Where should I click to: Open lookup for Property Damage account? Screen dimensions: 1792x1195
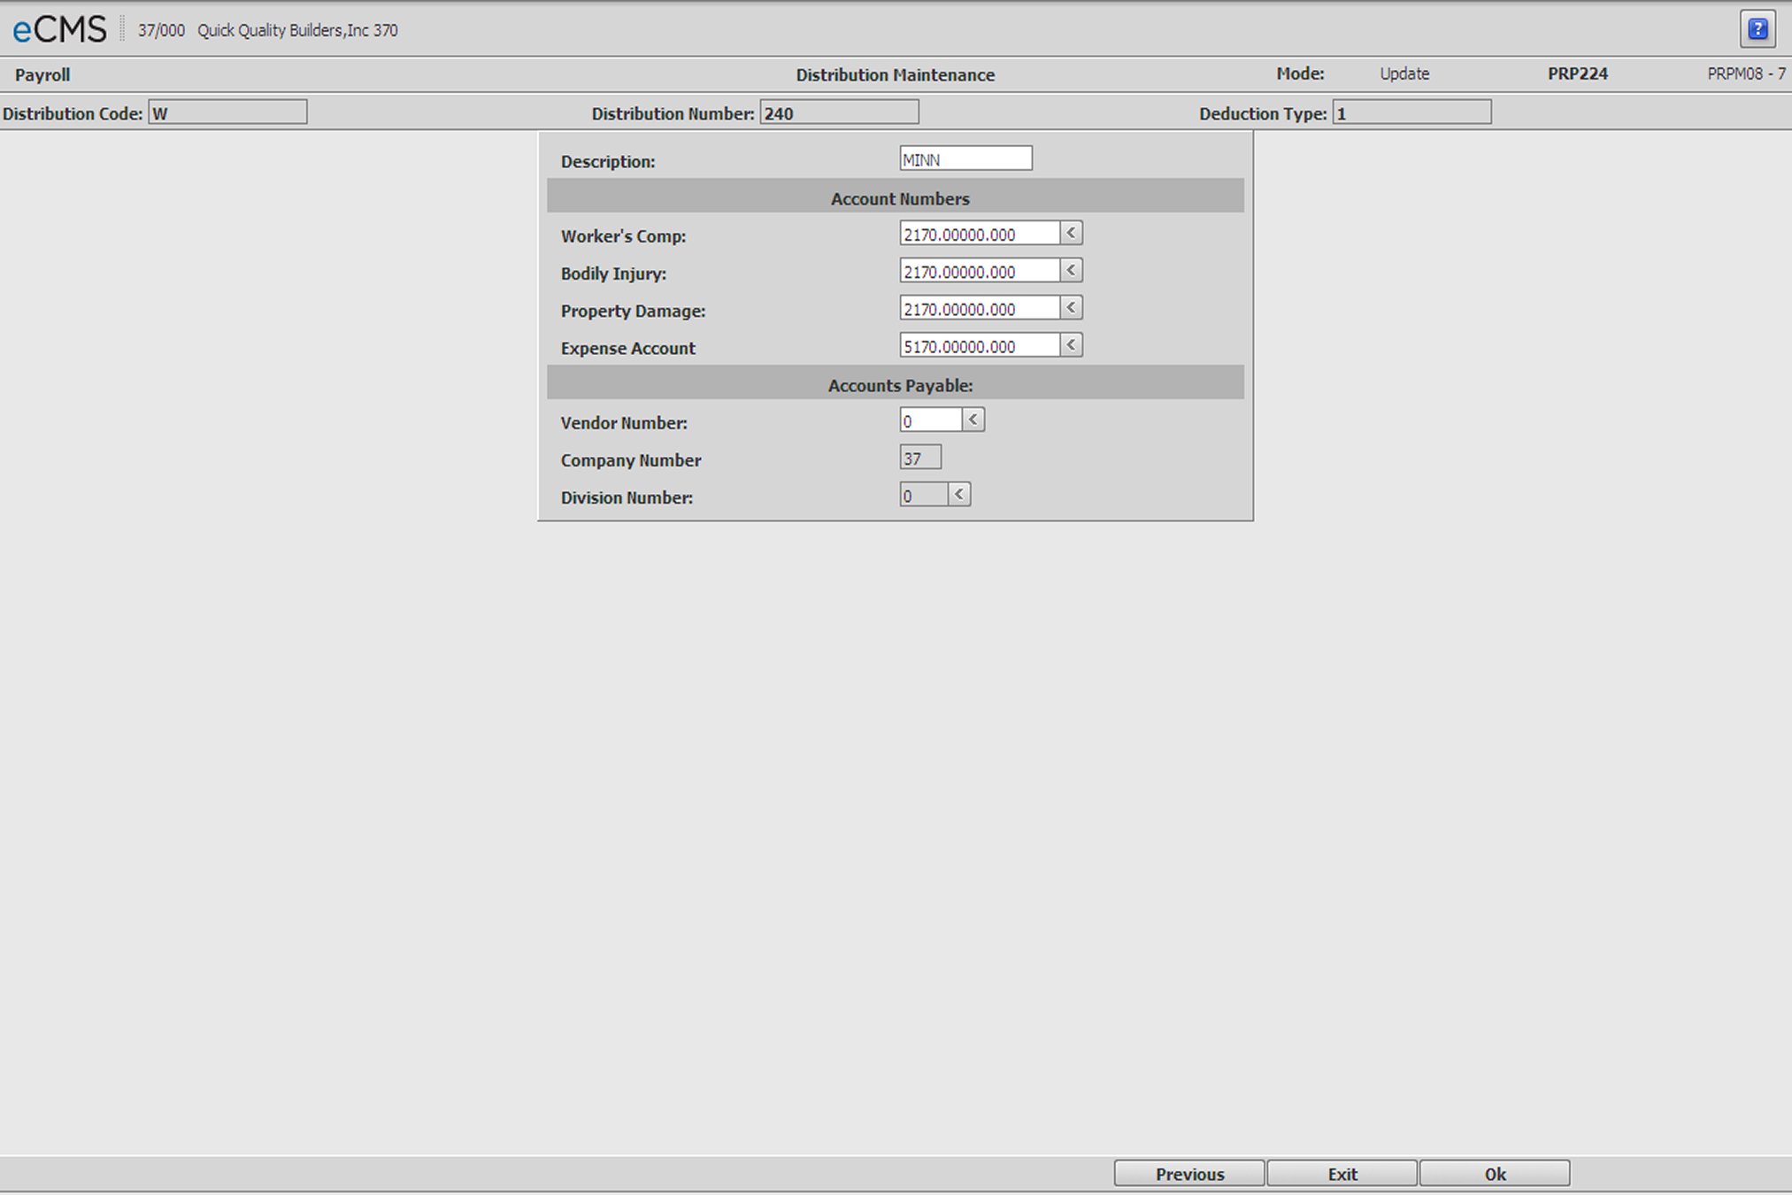[x=1071, y=307]
